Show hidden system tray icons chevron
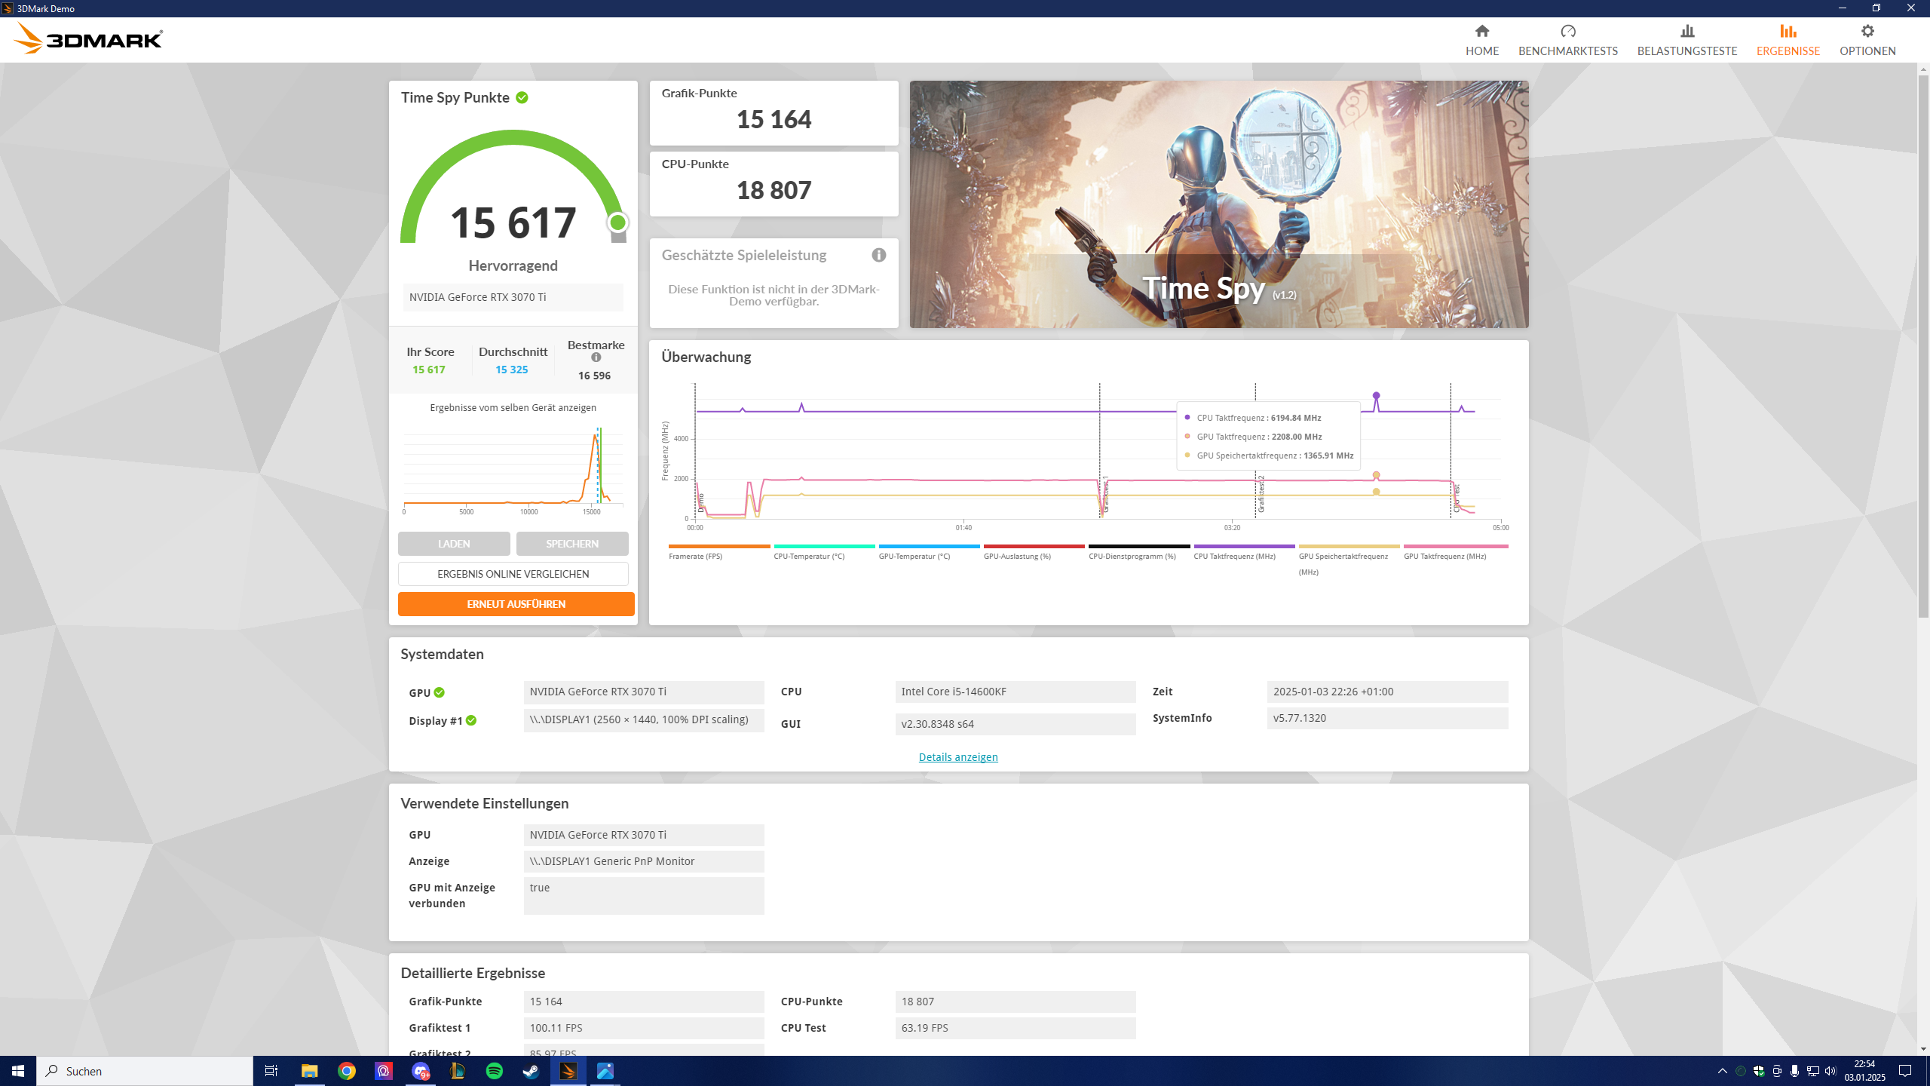Image resolution: width=1930 pixels, height=1086 pixels. 1722,1071
